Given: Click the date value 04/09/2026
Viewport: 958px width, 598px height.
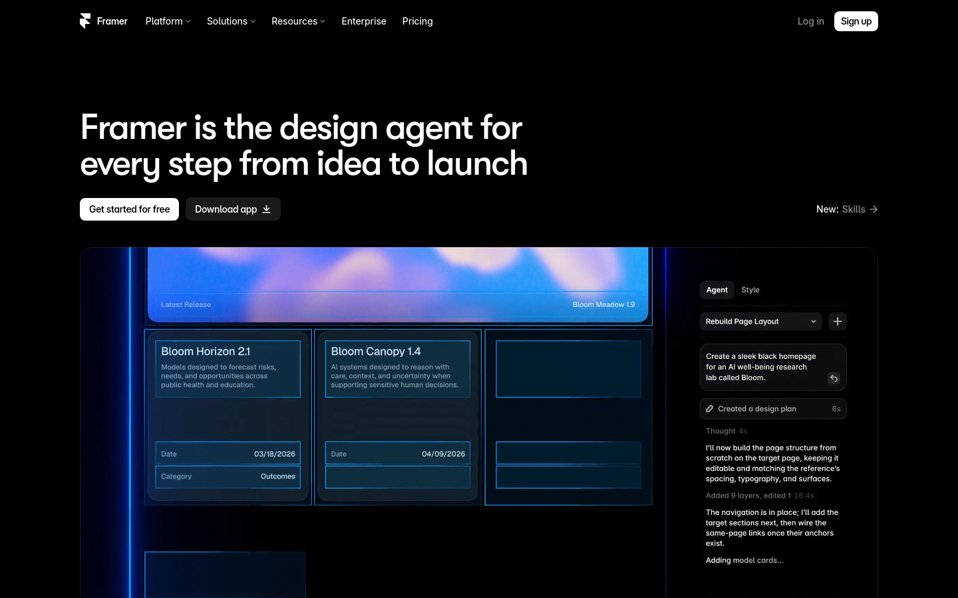Looking at the screenshot, I should pyautogui.click(x=444, y=454).
